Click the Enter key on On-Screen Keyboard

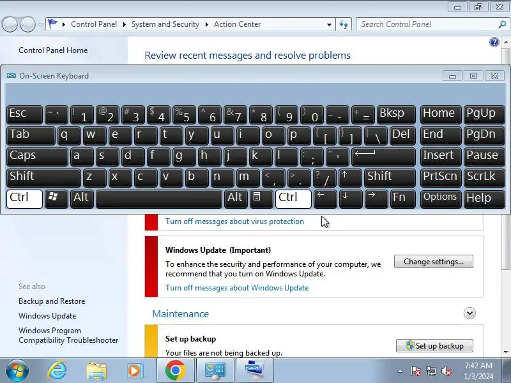click(x=384, y=156)
